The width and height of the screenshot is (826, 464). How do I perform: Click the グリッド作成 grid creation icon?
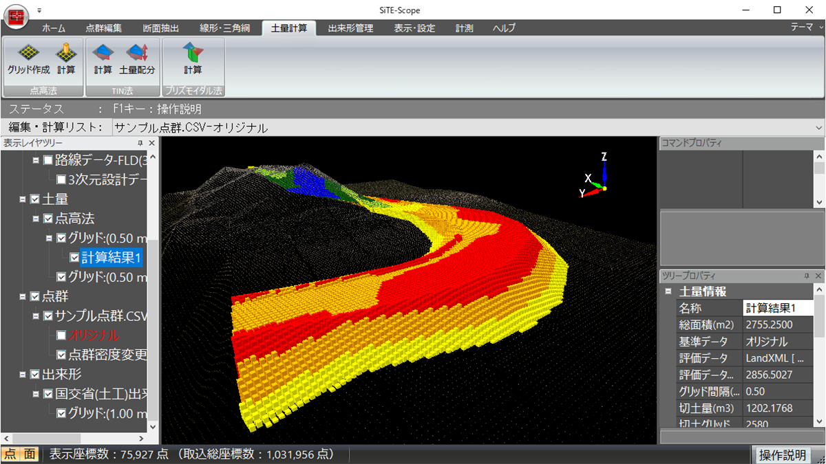coord(28,58)
